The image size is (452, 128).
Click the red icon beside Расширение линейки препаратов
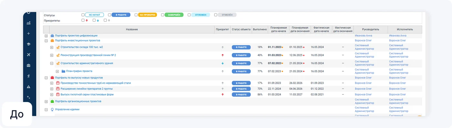(x=58, y=89)
